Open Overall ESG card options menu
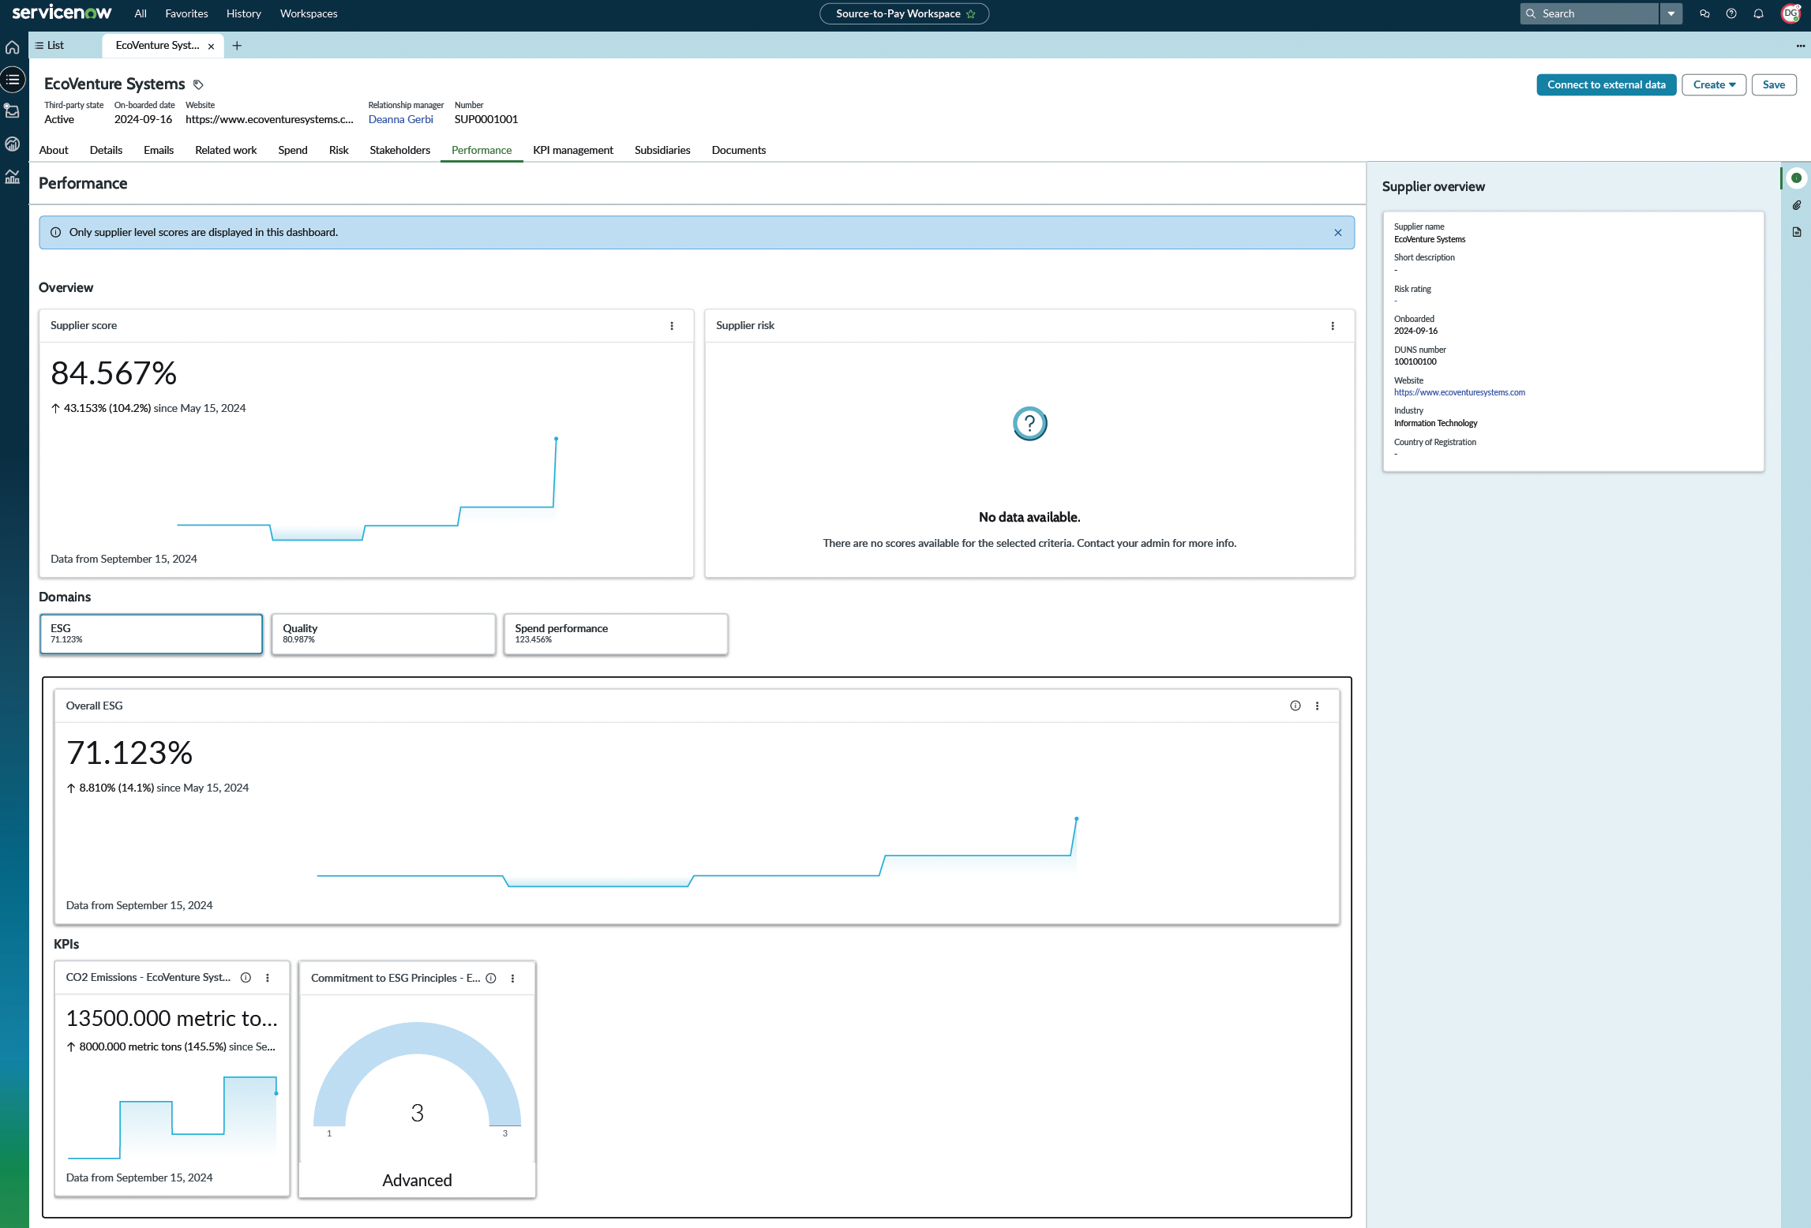1811x1228 pixels. point(1317,706)
